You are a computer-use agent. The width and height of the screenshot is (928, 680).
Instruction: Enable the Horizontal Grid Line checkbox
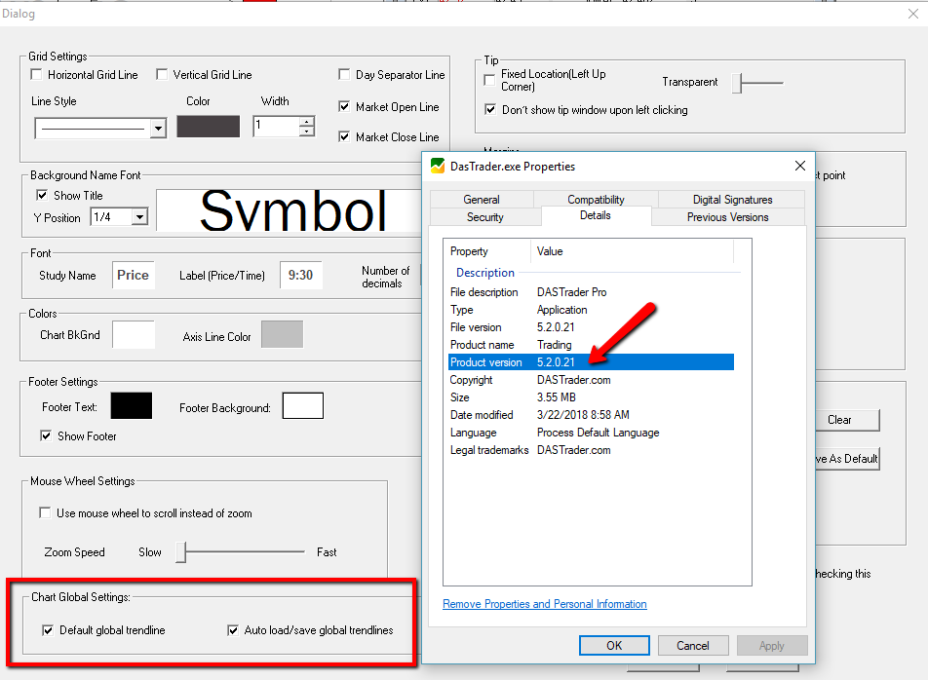pos(37,75)
